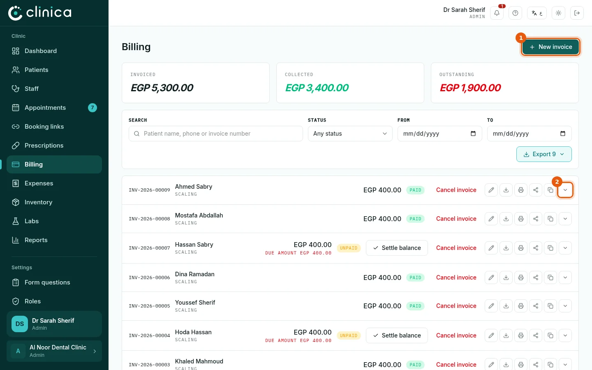Open Reports in the sidebar
Image resolution: width=592 pixels, height=370 pixels.
tap(54, 240)
